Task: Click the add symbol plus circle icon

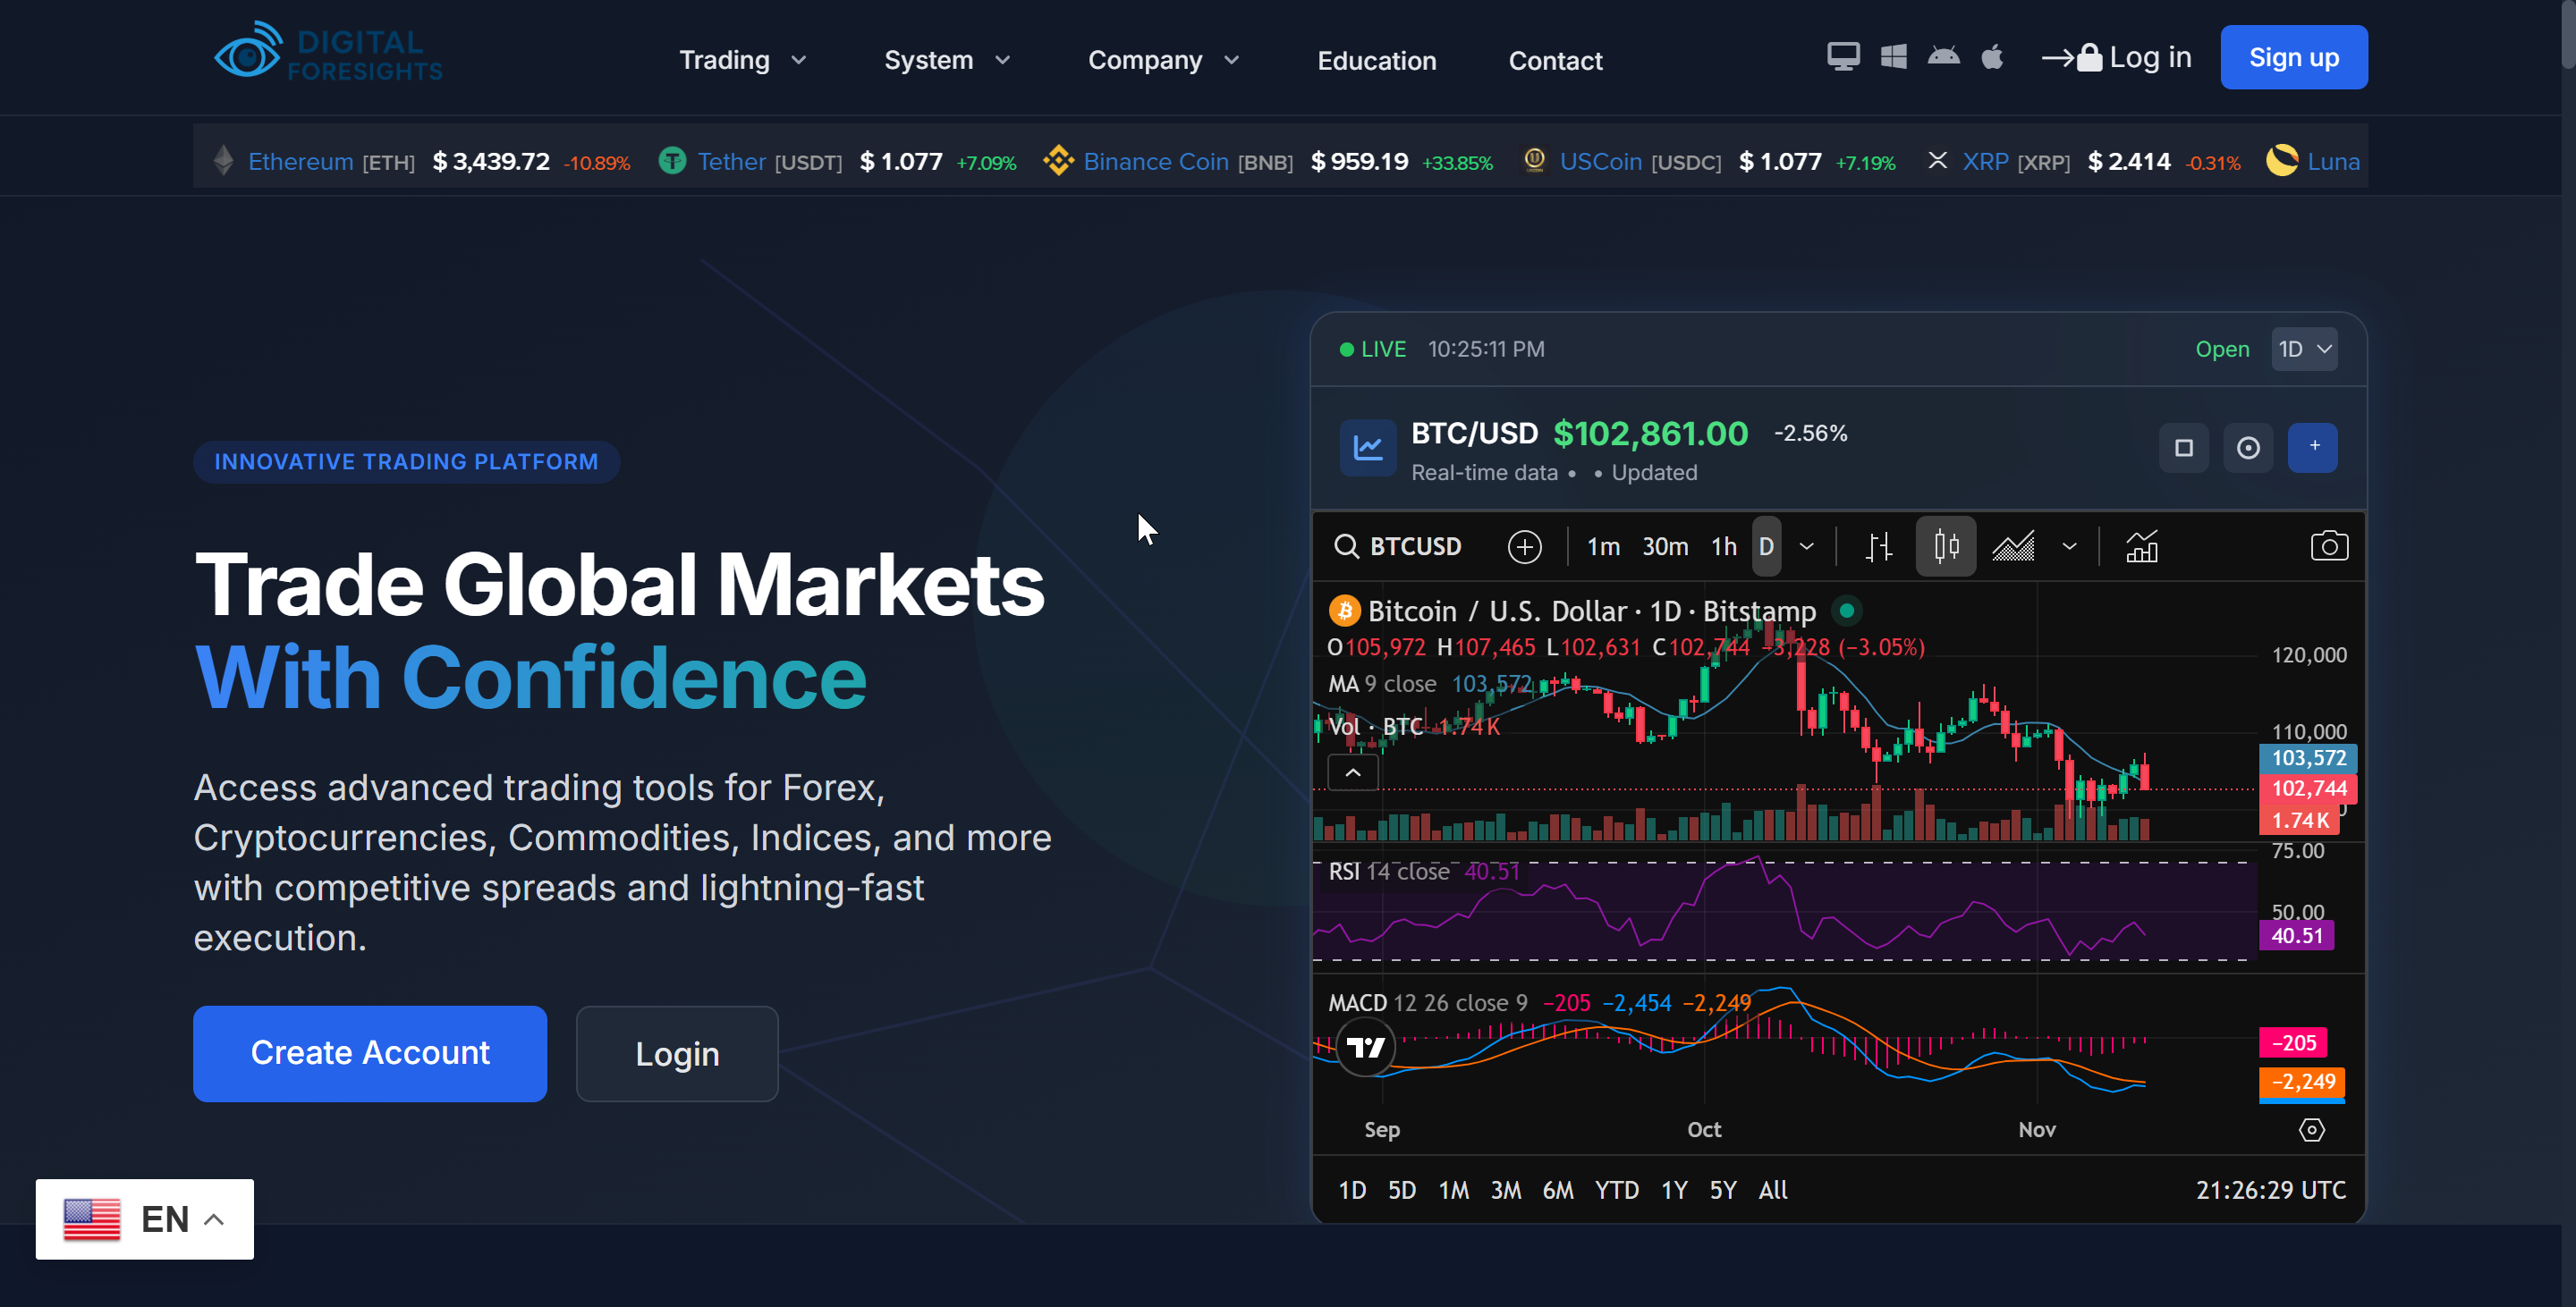Action: [x=1524, y=546]
